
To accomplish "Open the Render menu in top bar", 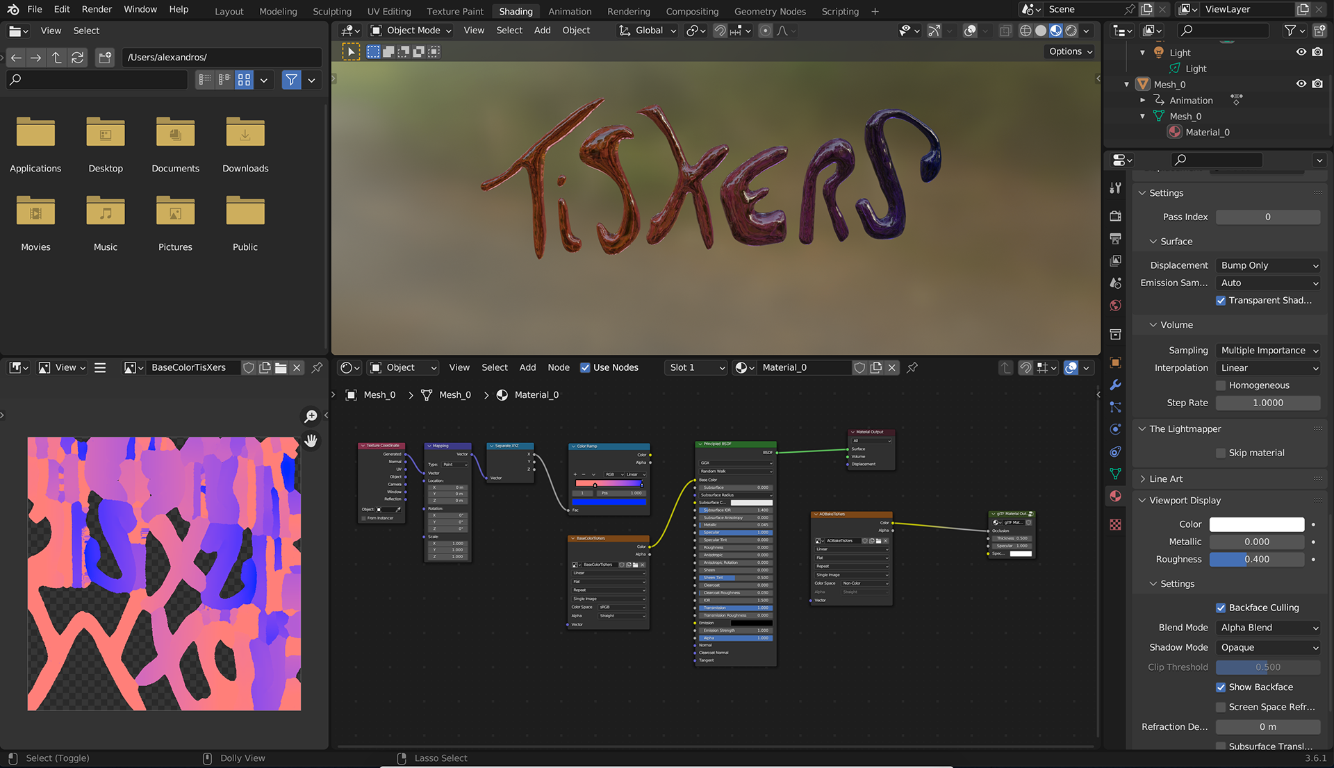I will tap(97, 9).
